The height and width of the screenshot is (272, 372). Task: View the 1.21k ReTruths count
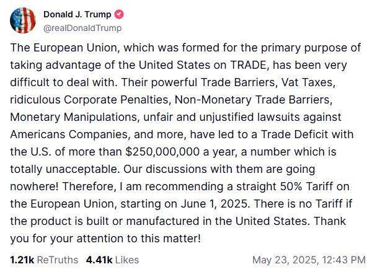click(22, 260)
